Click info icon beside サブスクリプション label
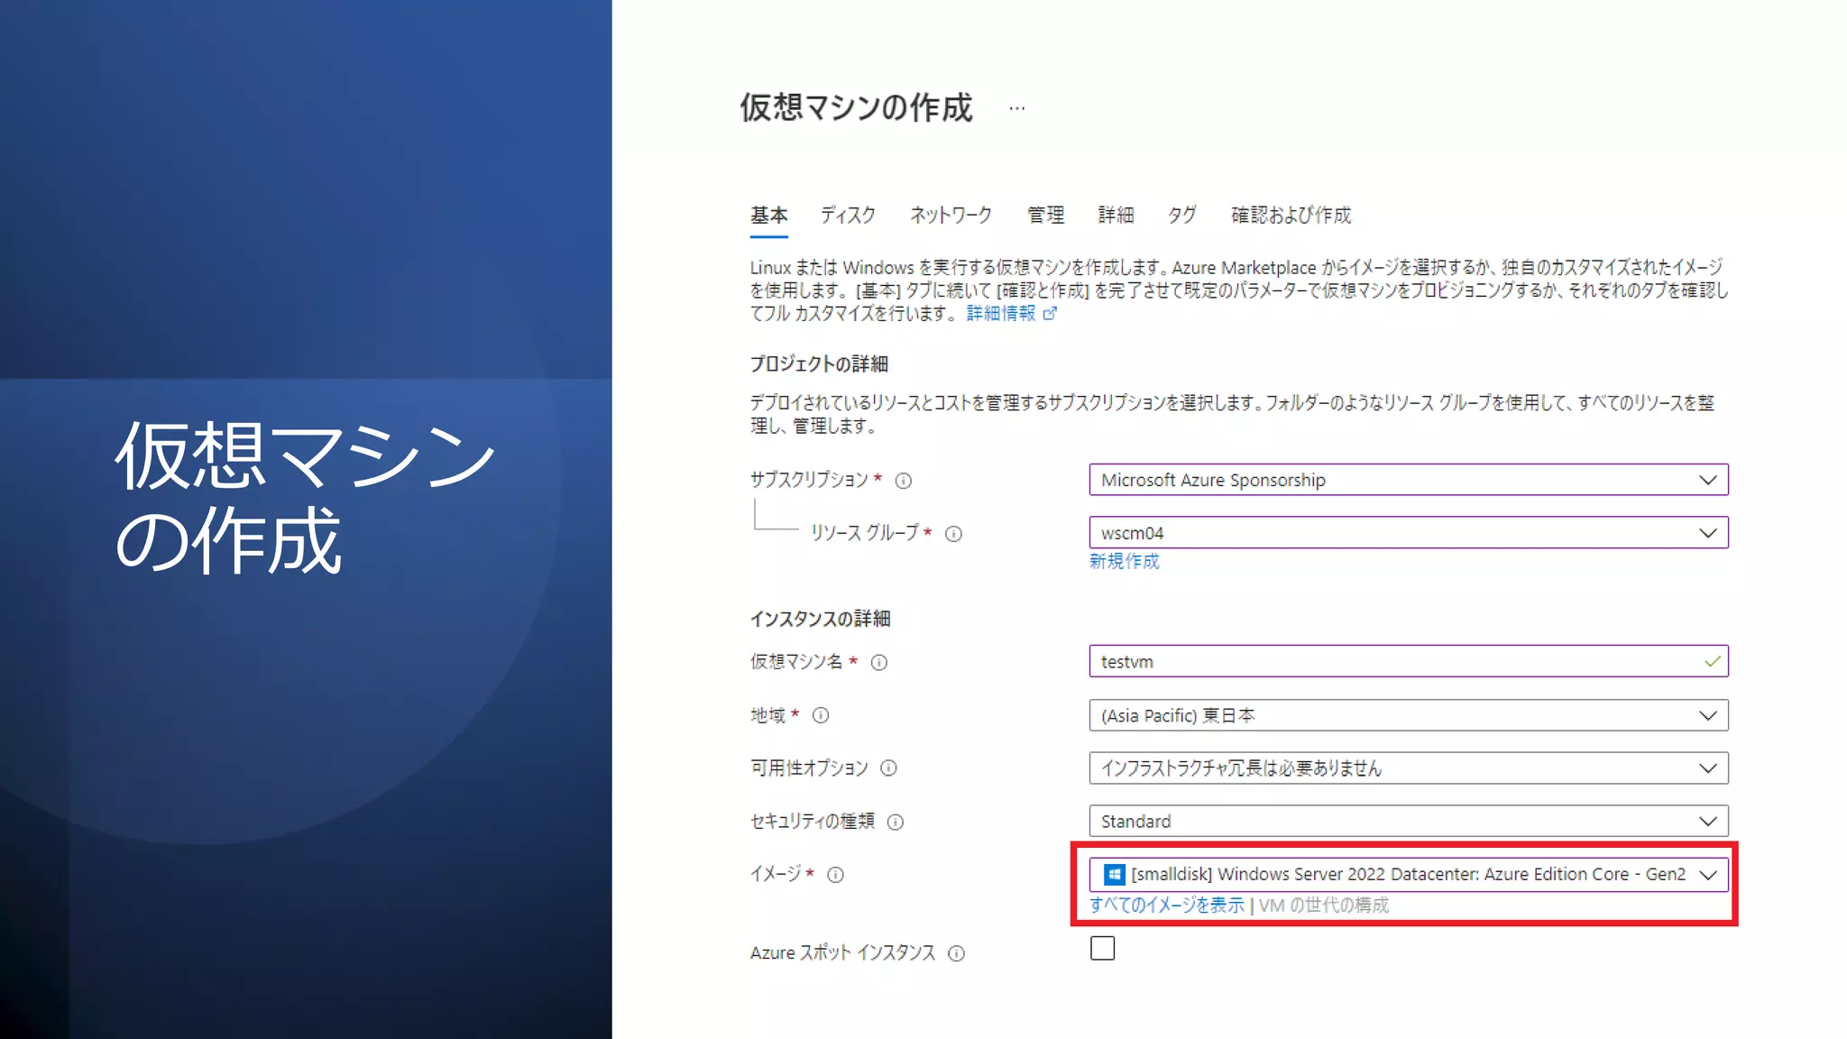 pos(903,481)
